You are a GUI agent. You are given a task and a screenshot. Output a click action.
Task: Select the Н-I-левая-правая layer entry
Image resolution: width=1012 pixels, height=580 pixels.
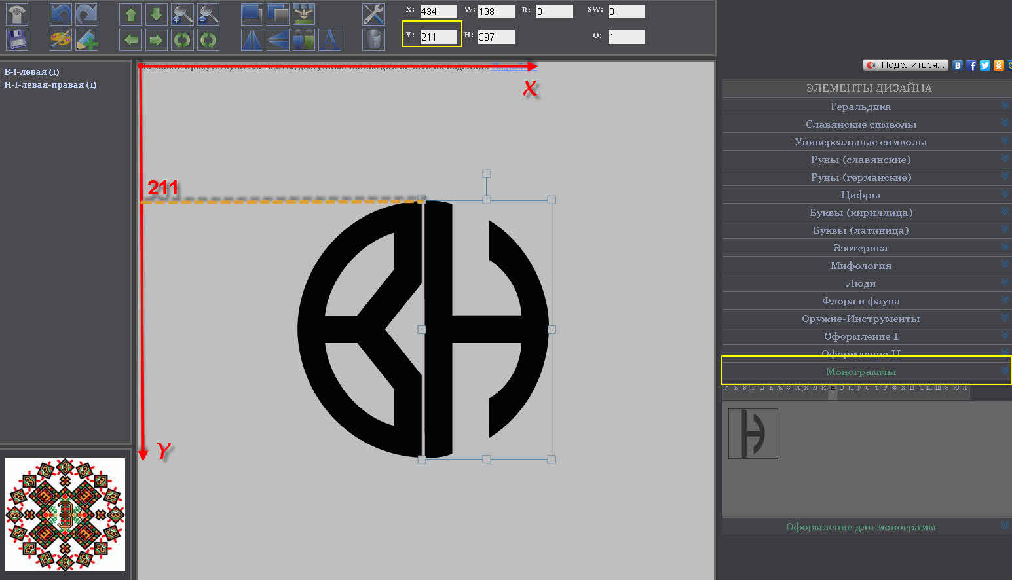coord(50,85)
